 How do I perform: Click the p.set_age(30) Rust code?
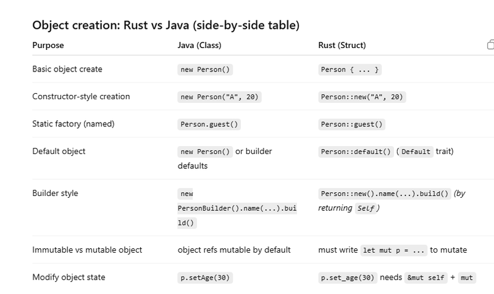tap(348, 278)
